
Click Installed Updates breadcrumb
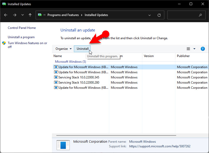click(x=96, y=15)
